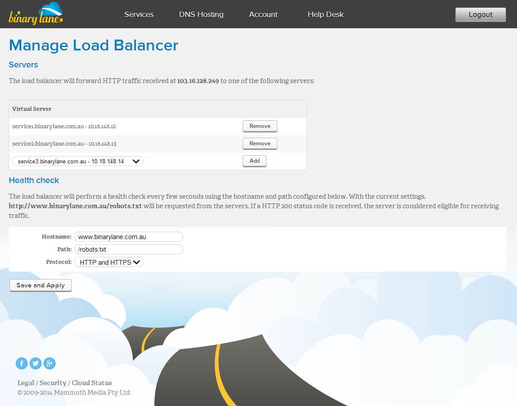This screenshot has height=406, width=517.
Task: Remove service1.binarylane.com.au server
Action: [260, 126]
